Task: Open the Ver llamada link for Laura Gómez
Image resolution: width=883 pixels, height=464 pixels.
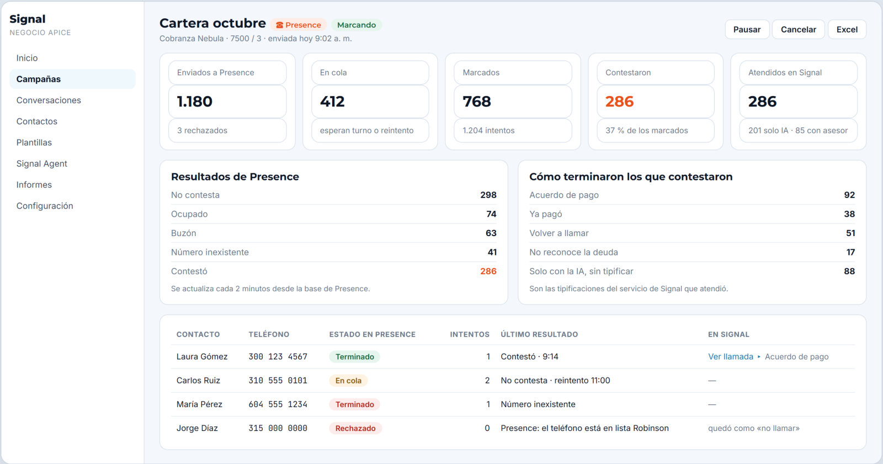Action: pos(731,356)
